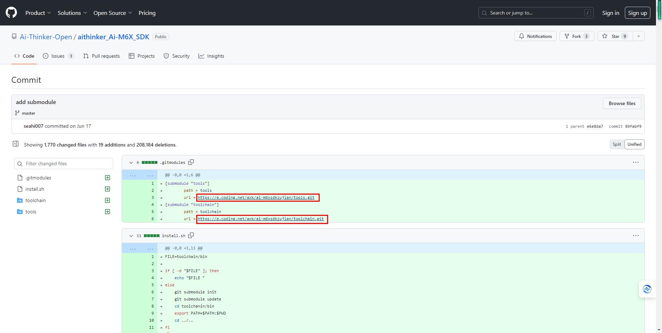The height and width of the screenshot is (333, 662).
Task: Open the toolchain.git submodule URL
Action: [261, 219]
